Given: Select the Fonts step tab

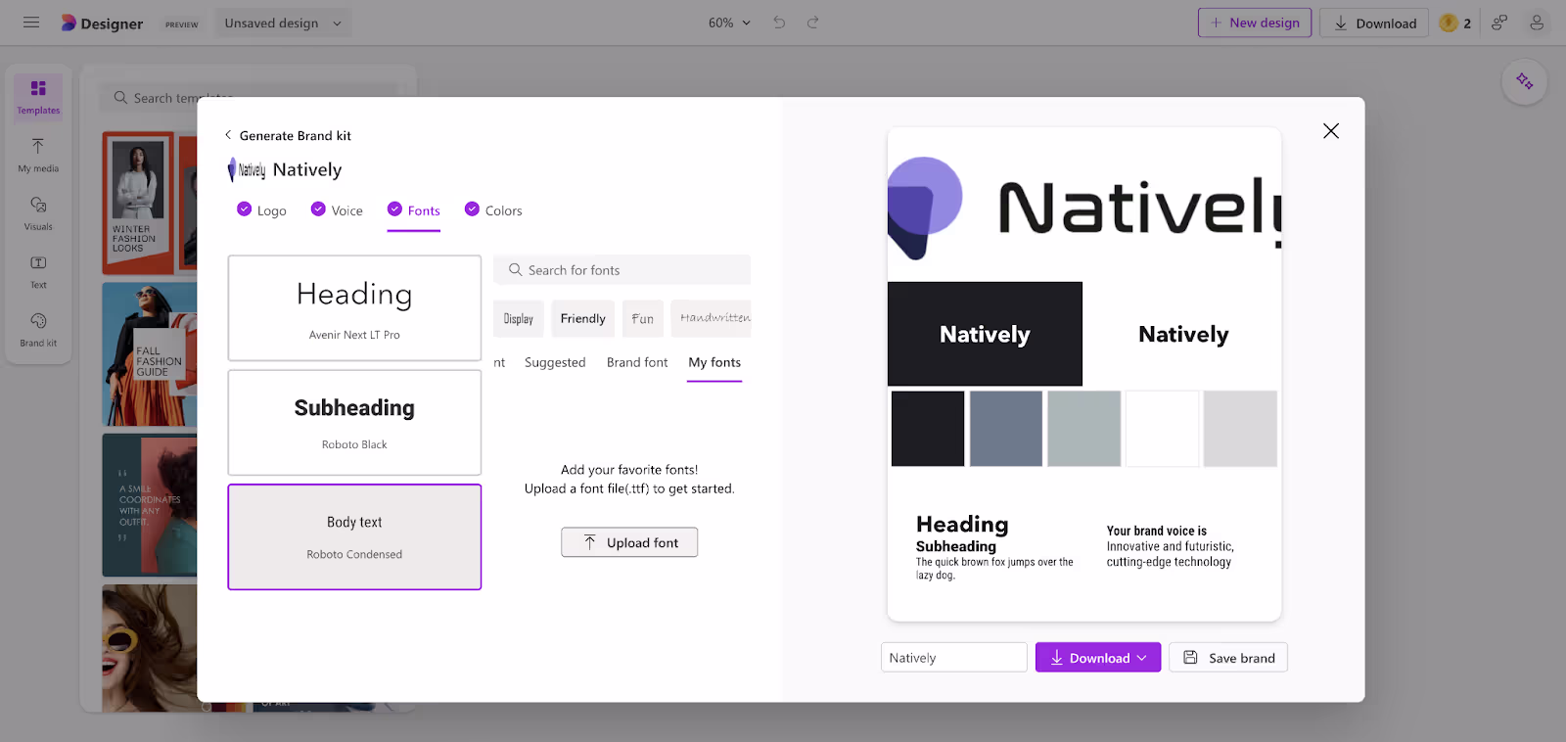Looking at the screenshot, I should (x=414, y=210).
